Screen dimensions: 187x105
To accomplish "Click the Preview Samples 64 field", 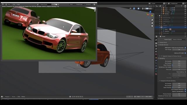I will pos(179,94).
